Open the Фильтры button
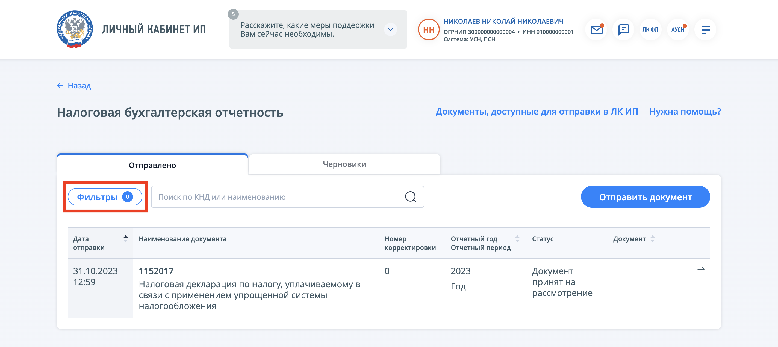The height and width of the screenshot is (347, 778). 105,197
